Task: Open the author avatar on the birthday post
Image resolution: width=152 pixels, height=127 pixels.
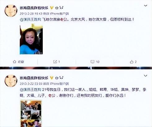Action: (x=11, y=81)
